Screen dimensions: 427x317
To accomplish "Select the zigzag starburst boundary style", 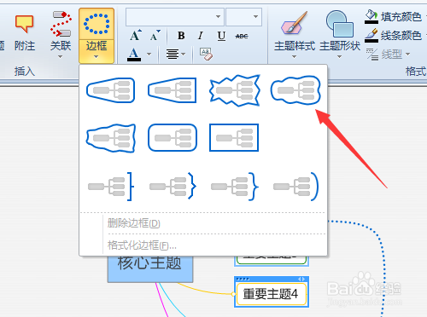I will coord(234,90).
